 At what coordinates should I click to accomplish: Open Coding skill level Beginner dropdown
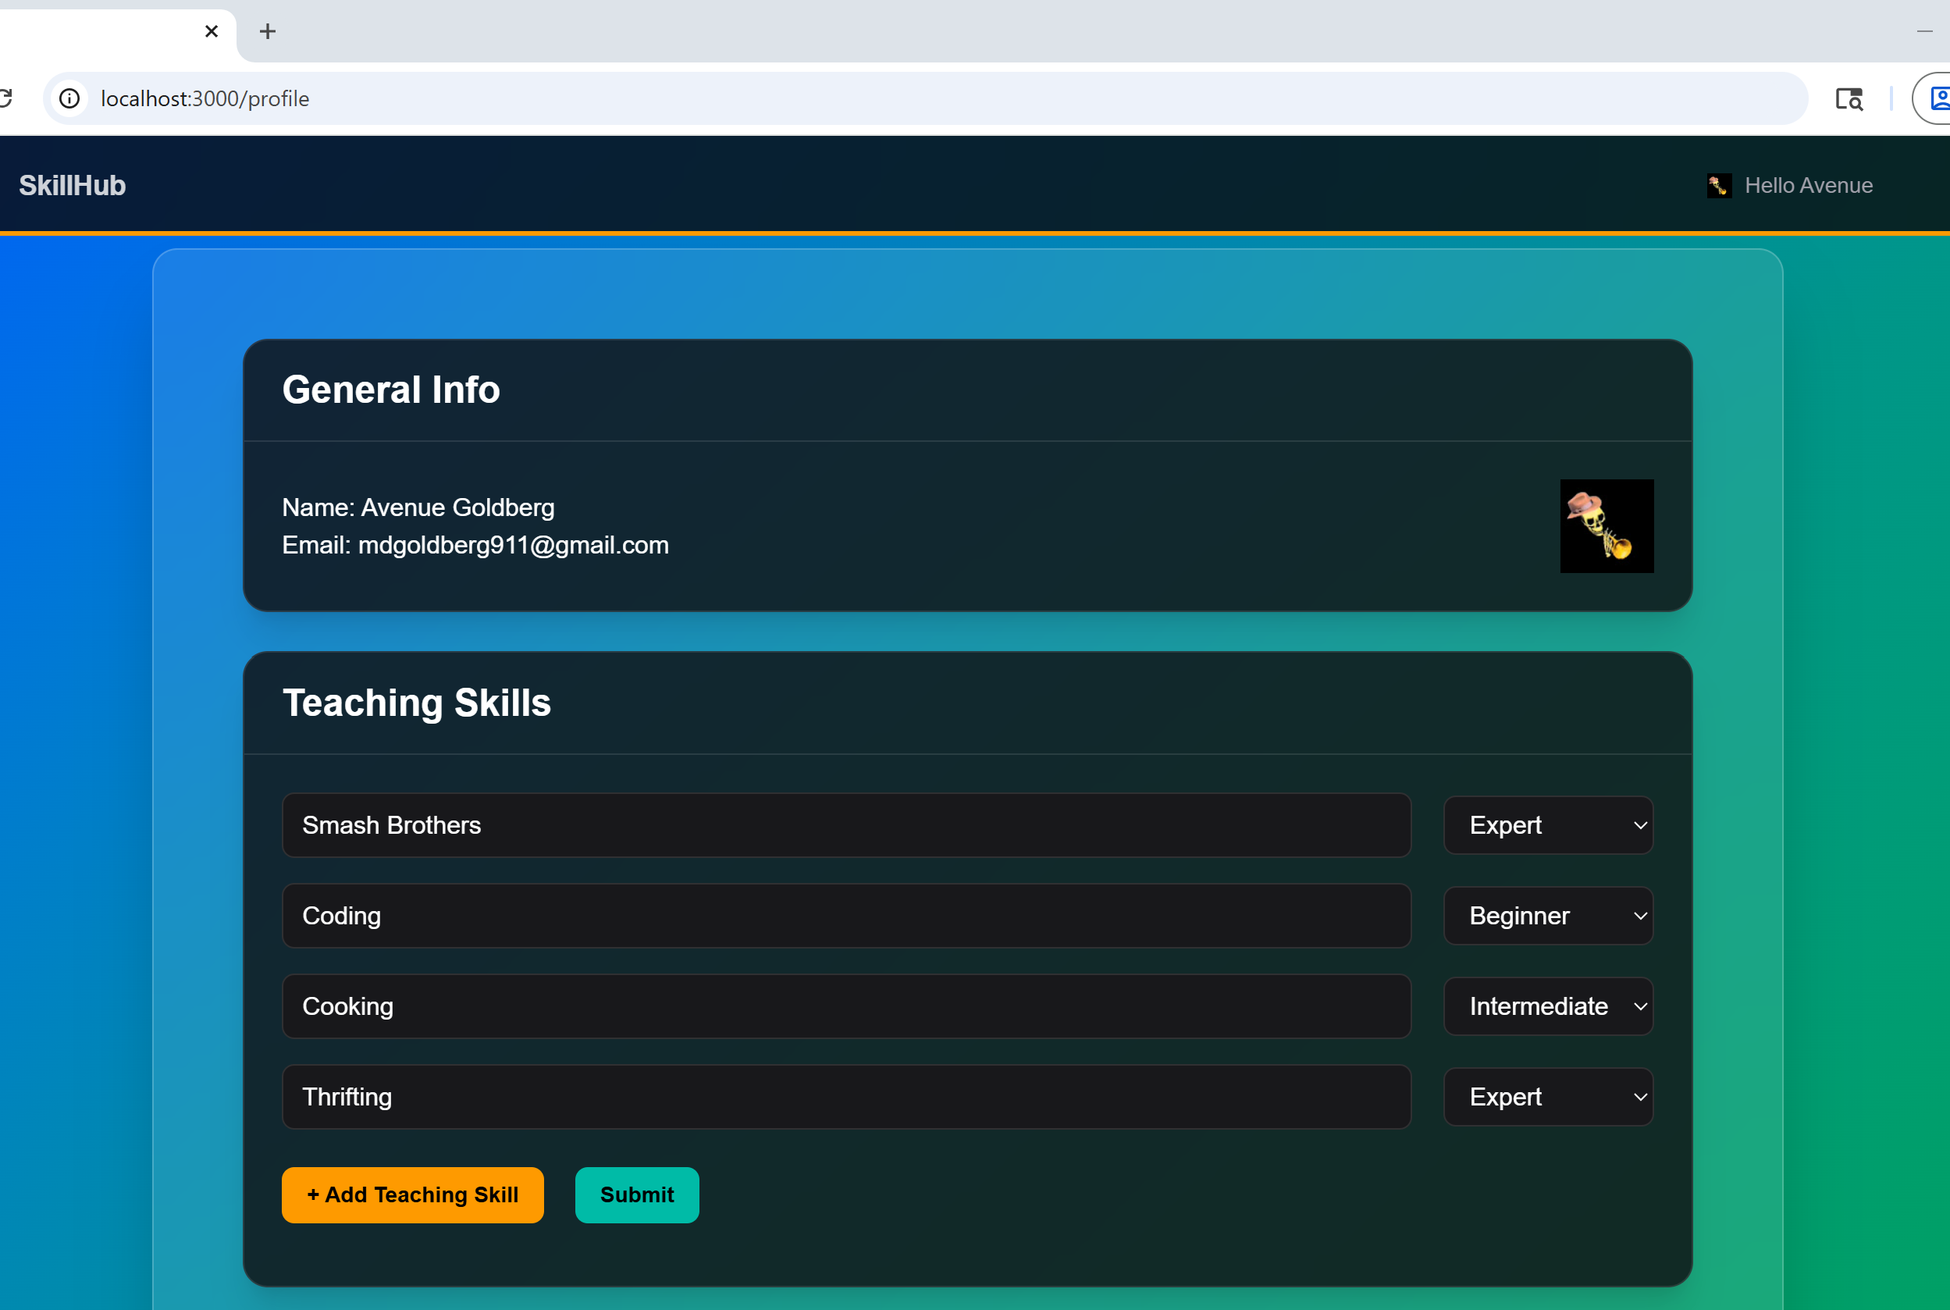pyautogui.click(x=1547, y=916)
